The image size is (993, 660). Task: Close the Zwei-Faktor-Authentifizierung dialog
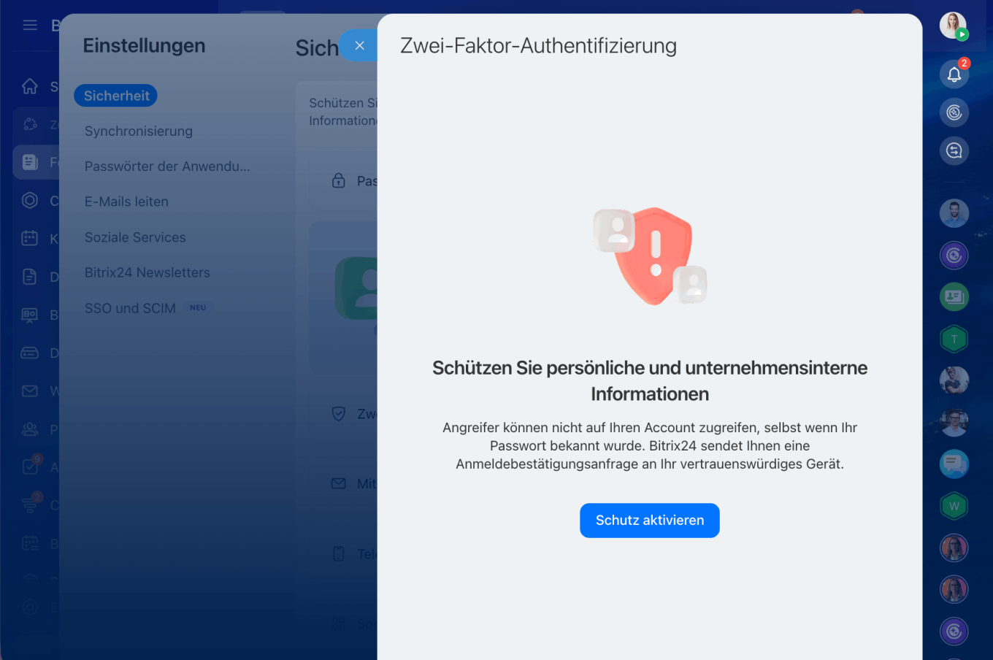coord(359,45)
